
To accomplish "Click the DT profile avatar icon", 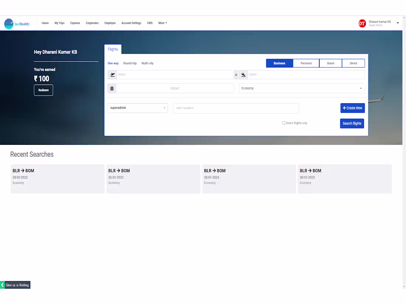I will 362,23.
